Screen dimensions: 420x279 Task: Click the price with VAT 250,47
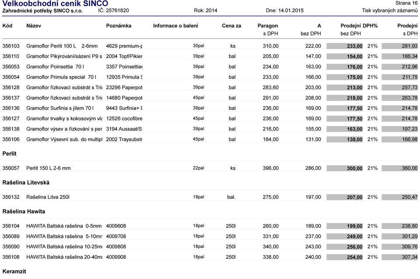click(409, 197)
